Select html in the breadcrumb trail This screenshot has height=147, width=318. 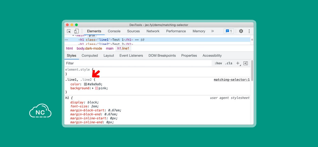[x=69, y=48]
